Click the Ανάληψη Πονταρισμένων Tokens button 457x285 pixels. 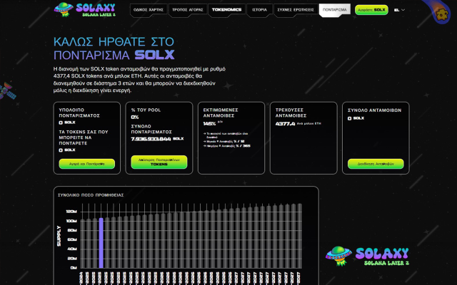pos(159,162)
